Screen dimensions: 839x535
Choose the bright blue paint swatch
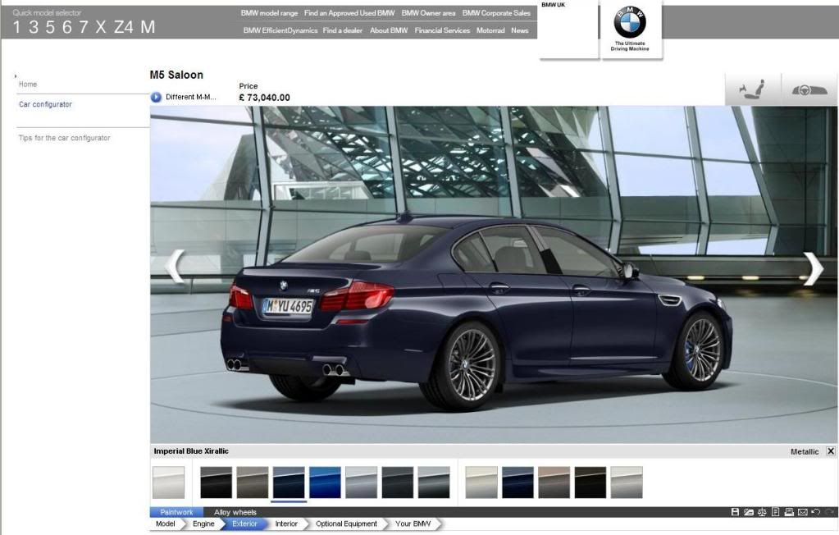tap(325, 482)
